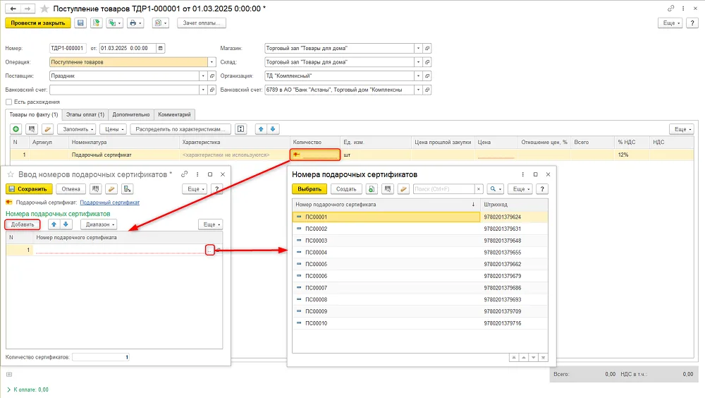This screenshot has width=705, height=398.
Task: Expand the Склад dropdown
Action: coord(418,62)
